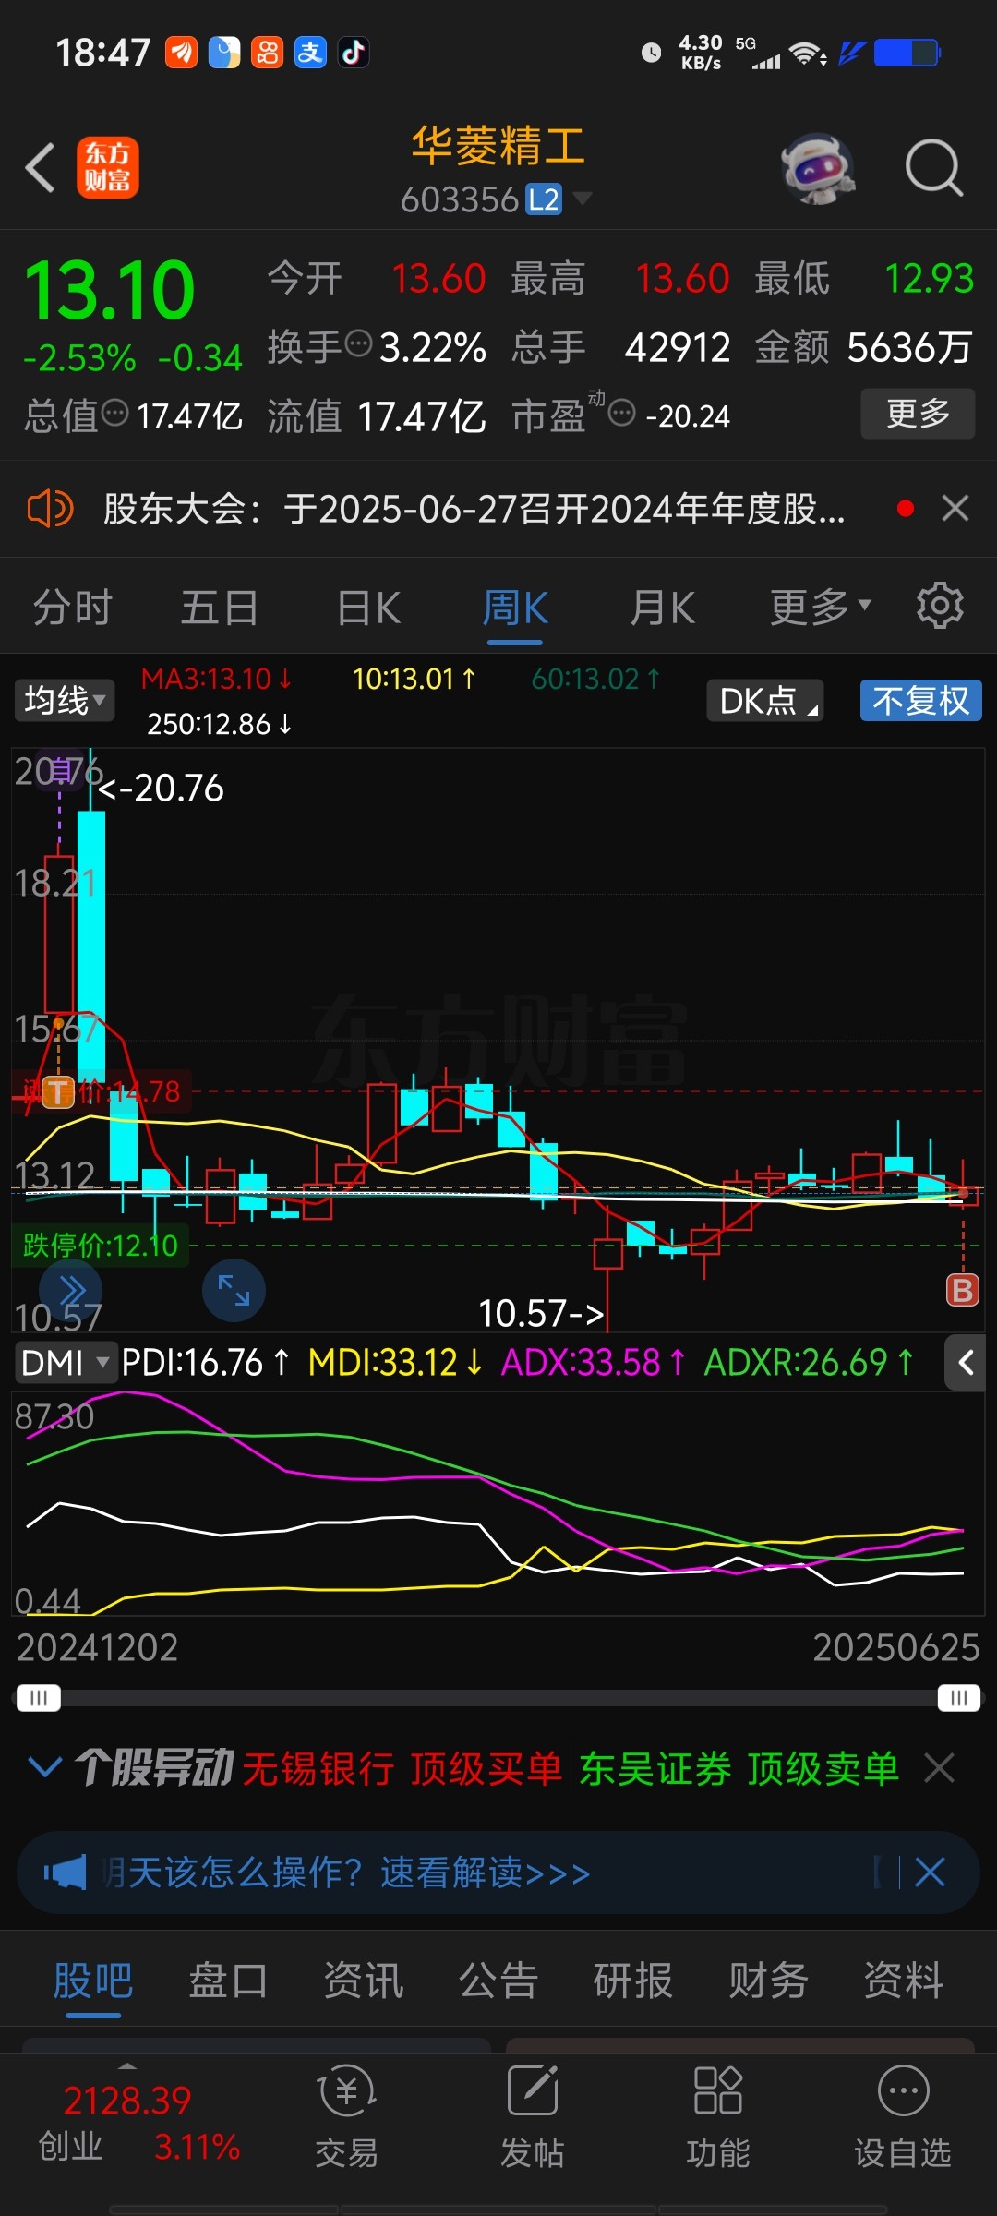Tap the search magnifier icon
Screen dimensions: 997x2216
coord(933,168)
